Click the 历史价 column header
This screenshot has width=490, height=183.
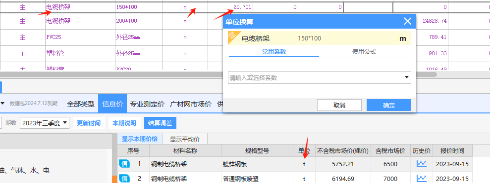pyautogui.click(x=422, y=151)
